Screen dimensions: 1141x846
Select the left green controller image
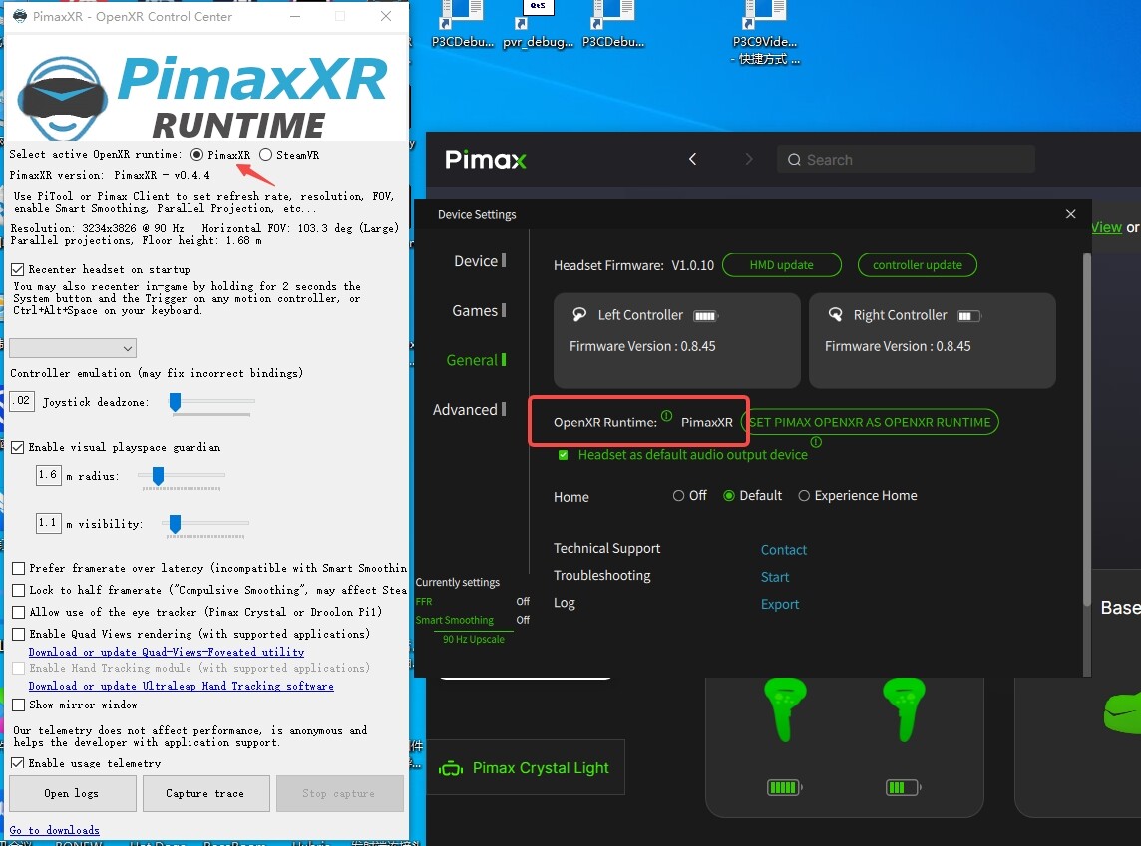(785, 709)
